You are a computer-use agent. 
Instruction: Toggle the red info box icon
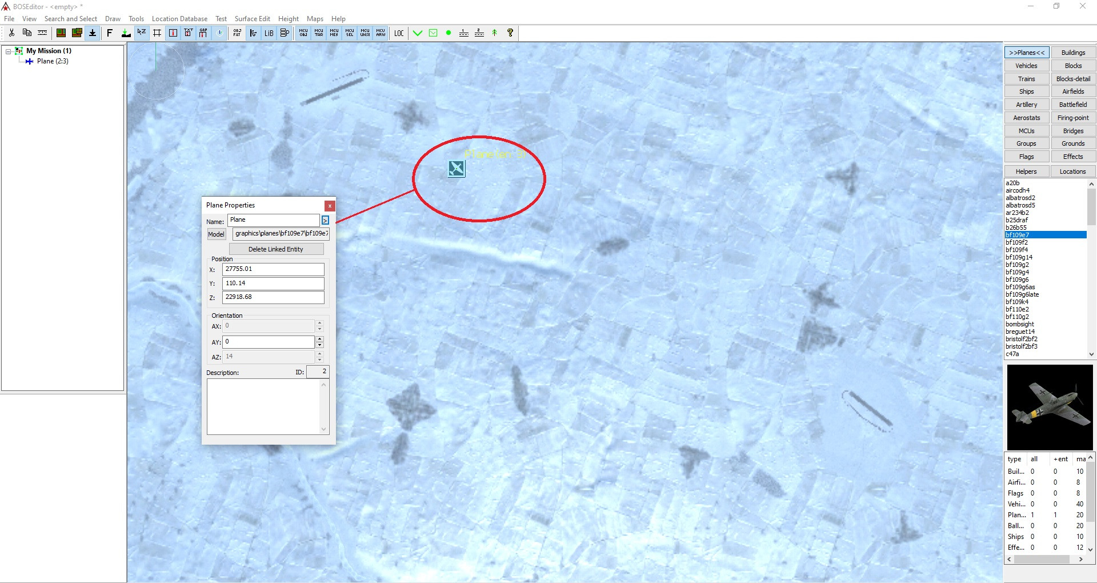[173, 33]
